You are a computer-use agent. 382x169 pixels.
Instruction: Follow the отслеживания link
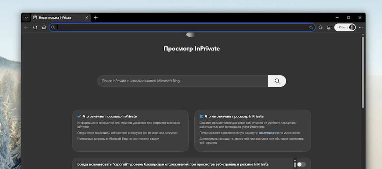[x=269, y=133]
